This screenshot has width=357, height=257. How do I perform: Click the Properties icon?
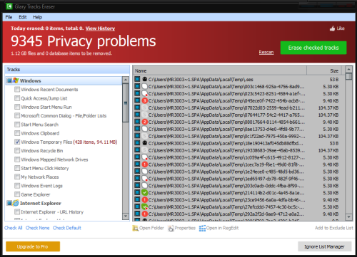click(x=171, y=228)
